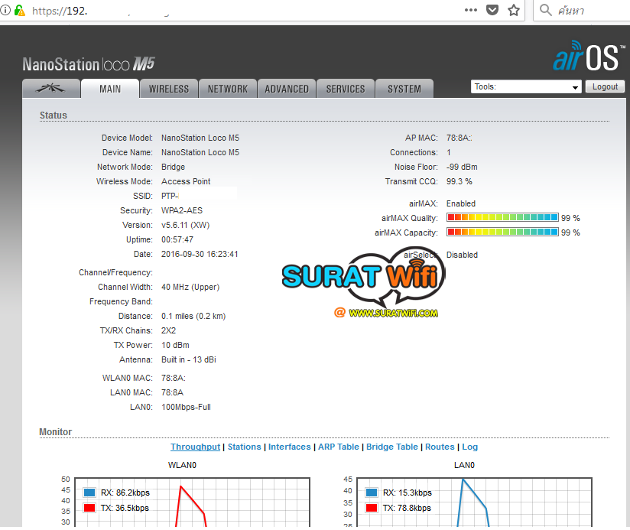Click the airMAX Quality bar
The image size is (630, 530).
pos(502,217)
